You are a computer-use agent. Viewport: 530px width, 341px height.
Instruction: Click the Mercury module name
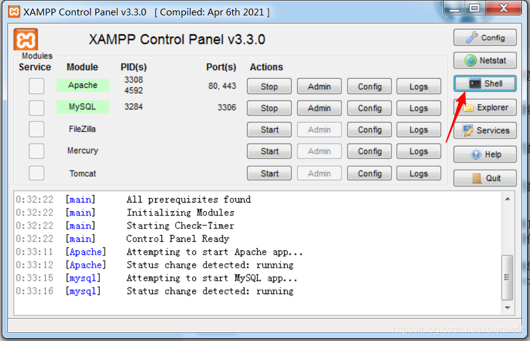coord(83,151)
